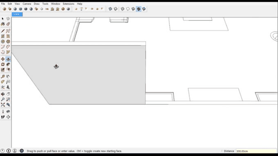The width and height of the screenshot is (278, 156).
Task: Select the Move tool
Action: (2, 59)
